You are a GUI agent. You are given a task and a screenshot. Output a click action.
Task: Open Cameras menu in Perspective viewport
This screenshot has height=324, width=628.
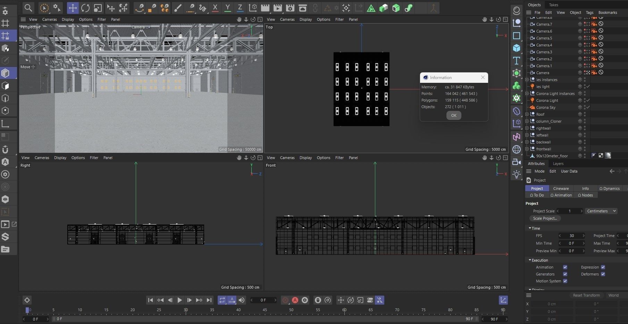[x=49, y=19]
